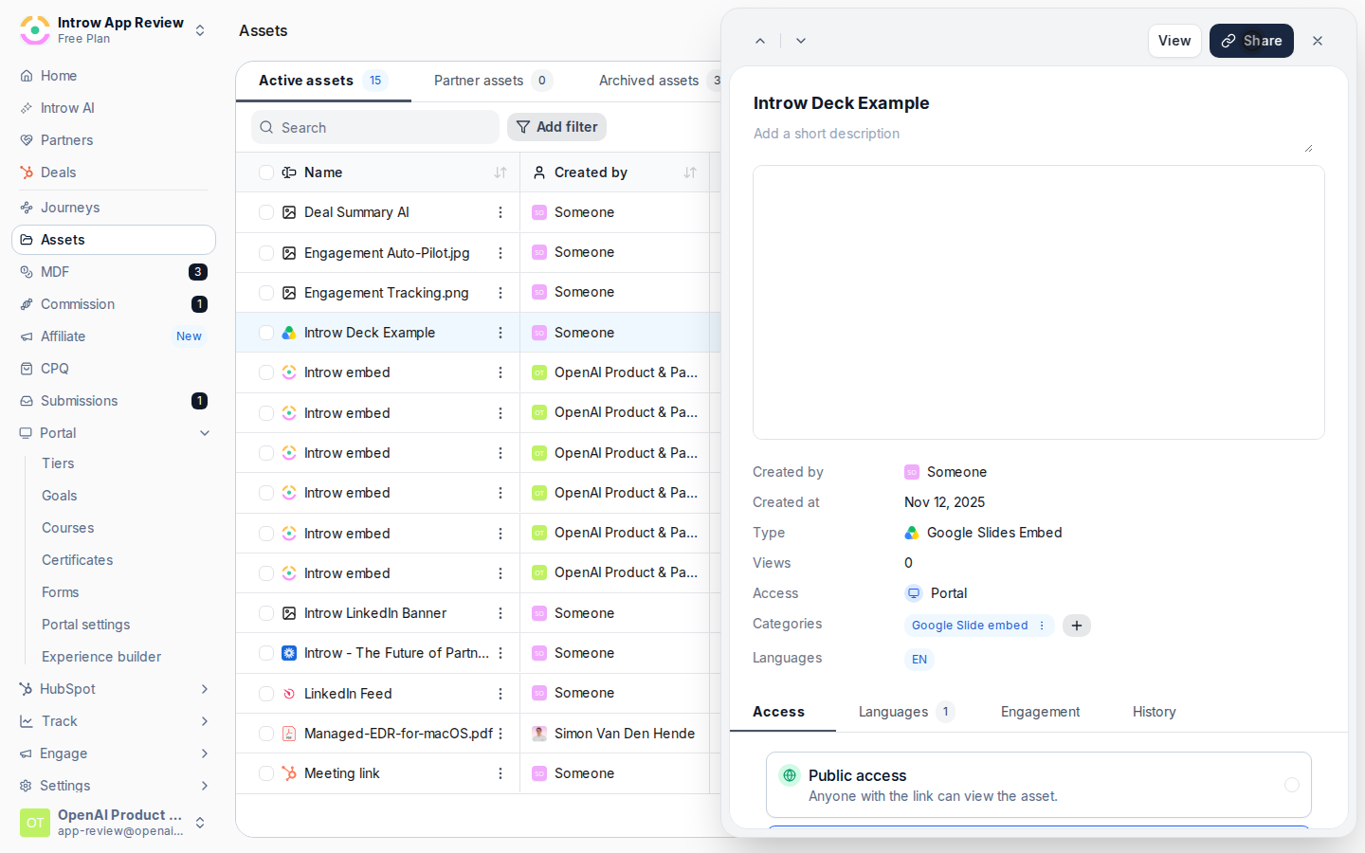Click Introw - The Future of Partn... row
The width and height of the screenshot is (1365, 853).
click(x=396, y=653)
